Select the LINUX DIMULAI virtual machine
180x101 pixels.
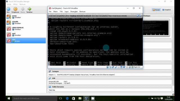[x=26, y=29]
